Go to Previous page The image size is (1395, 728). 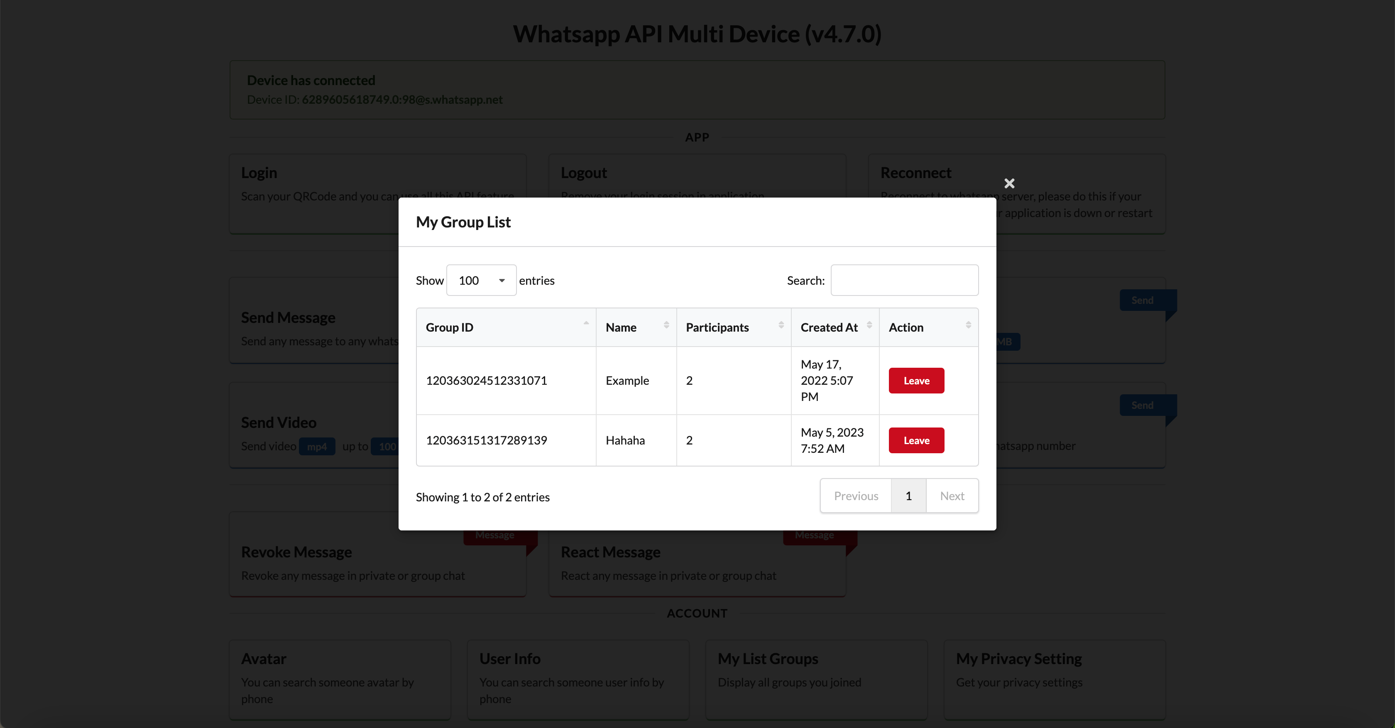(x=856, y=496)
